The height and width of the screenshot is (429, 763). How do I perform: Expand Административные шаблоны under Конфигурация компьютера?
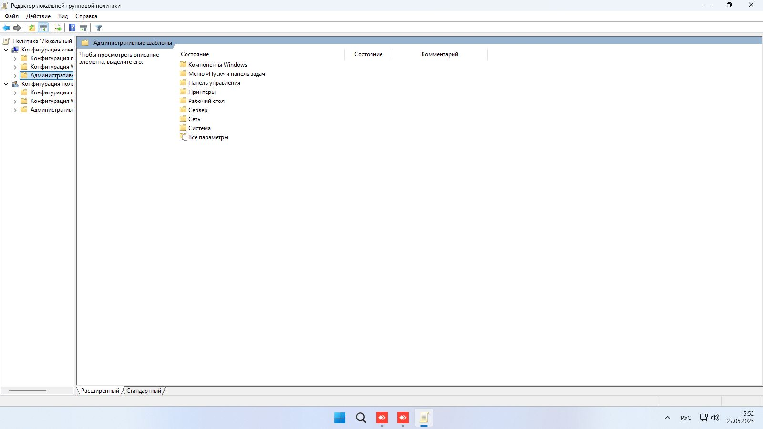[15, 75]
